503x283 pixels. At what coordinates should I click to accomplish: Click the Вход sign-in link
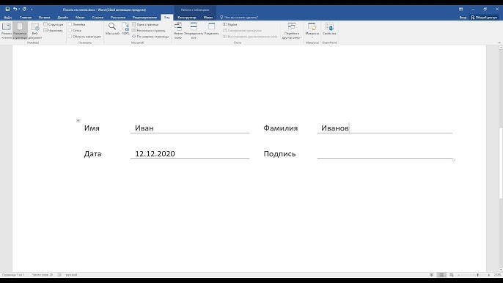point(463,18)
